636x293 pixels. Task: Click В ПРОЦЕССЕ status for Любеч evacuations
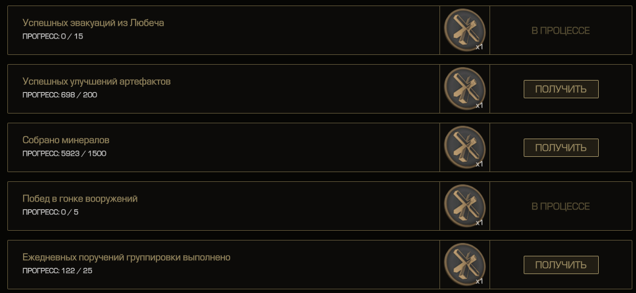click(x=560, y=31)
